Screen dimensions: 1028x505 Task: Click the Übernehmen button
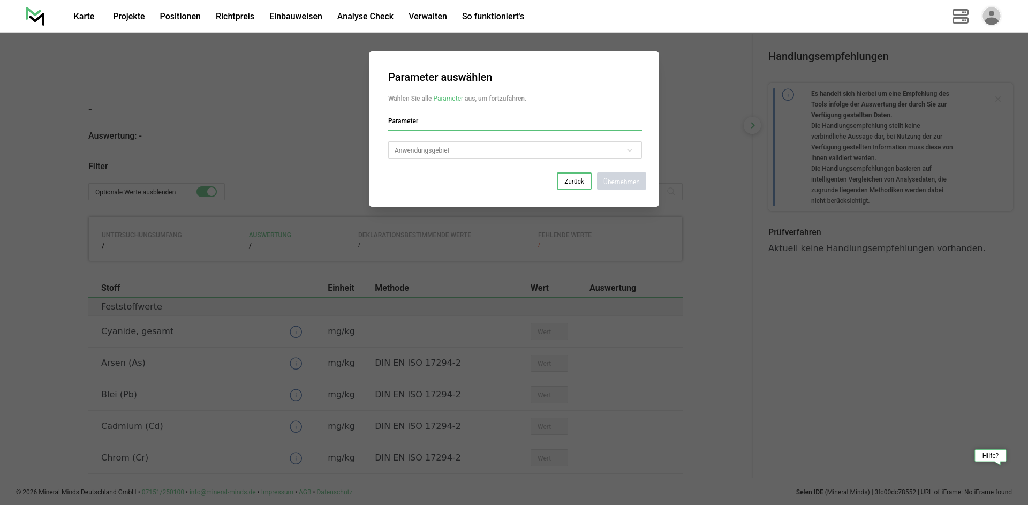[x=621, y=181]
